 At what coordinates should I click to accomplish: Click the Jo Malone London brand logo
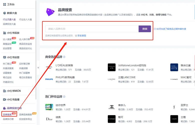[112, 67]
